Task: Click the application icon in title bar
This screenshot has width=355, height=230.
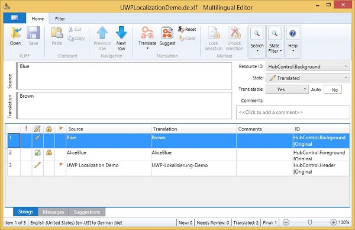Action: (x=7, y=7)
